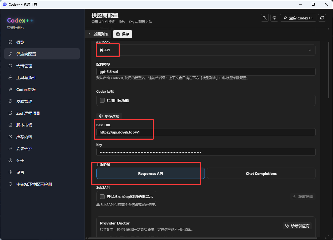Image resolution: width=333 pixels, height=240 pixels.
Task: Click the 非 Sub2API 供应商不会请求或显示倍率 note
Action: (126, 205)
